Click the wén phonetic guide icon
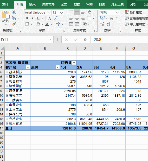The image size is (148, 161). click(58, 24)
